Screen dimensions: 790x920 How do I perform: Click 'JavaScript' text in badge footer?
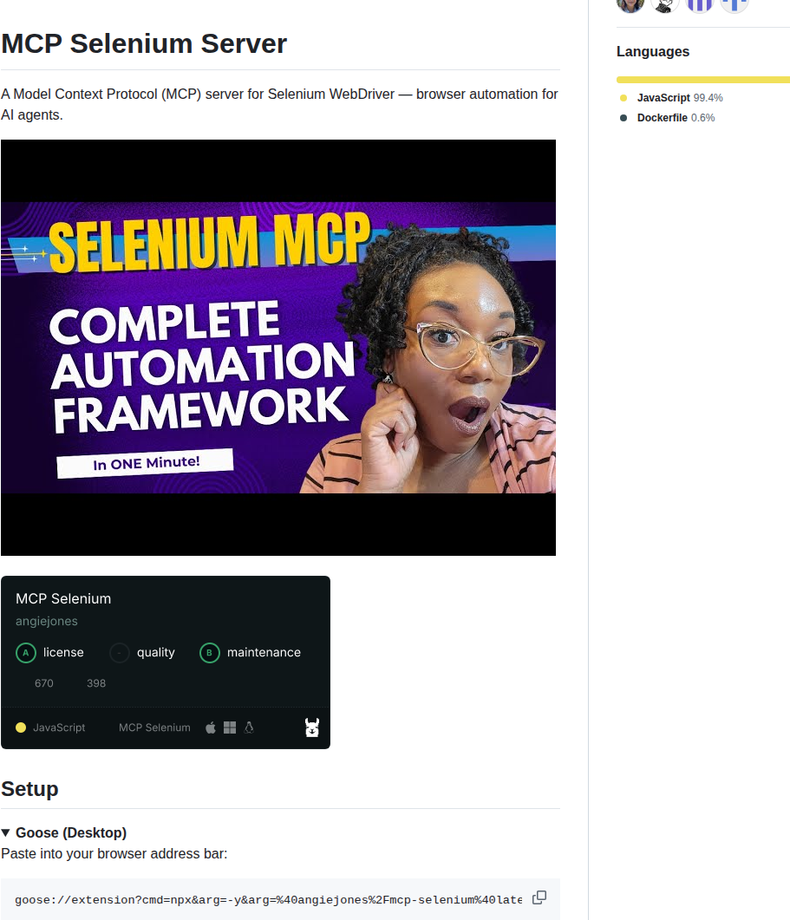[59, 728]
